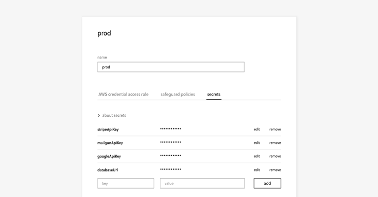The width and height of the screenshot is (378, 197).
Task: Focus the new secret value field
Action: coord(202,183)
